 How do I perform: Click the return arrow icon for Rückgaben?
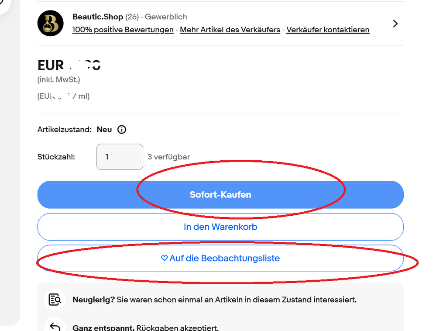(55, 327)
